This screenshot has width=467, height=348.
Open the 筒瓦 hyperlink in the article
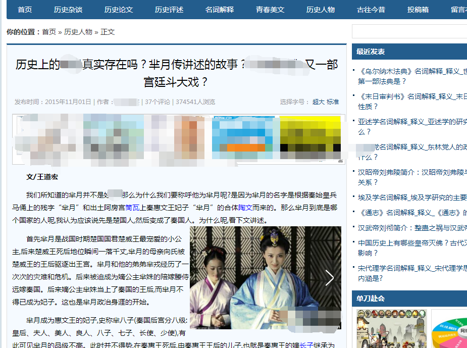pyautogui.click(x=132, y=208)
